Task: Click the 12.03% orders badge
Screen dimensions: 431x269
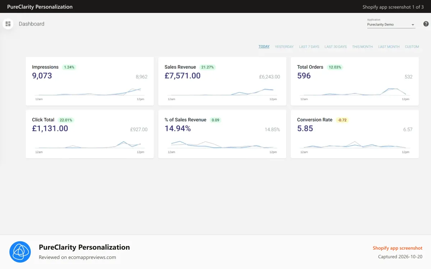Action: tap(335, 67)
